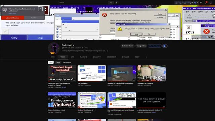Open 'Running .exe on Windows S' thumbnail

pos(62,100)
